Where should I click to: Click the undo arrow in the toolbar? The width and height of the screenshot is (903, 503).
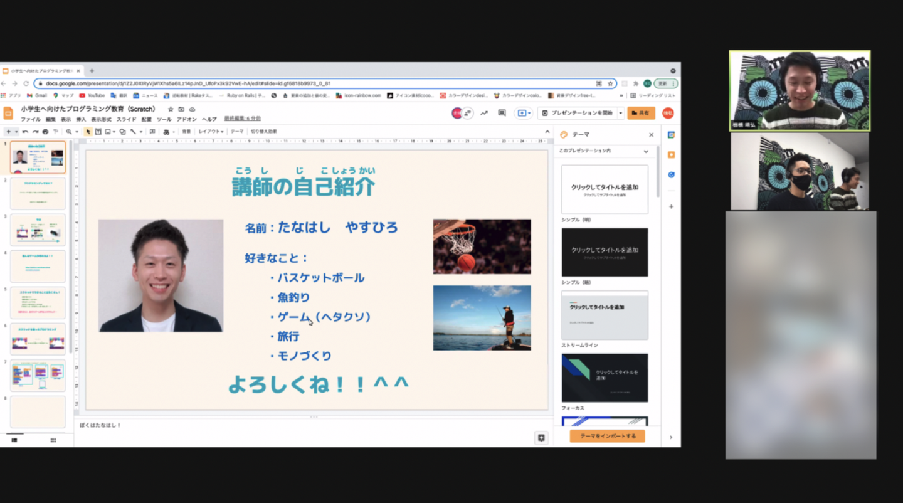point(25,132)
